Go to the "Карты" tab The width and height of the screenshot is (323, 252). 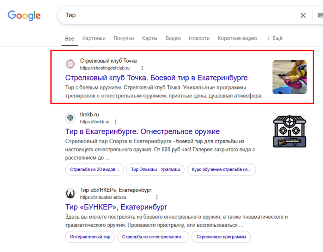tap(150, 38)
